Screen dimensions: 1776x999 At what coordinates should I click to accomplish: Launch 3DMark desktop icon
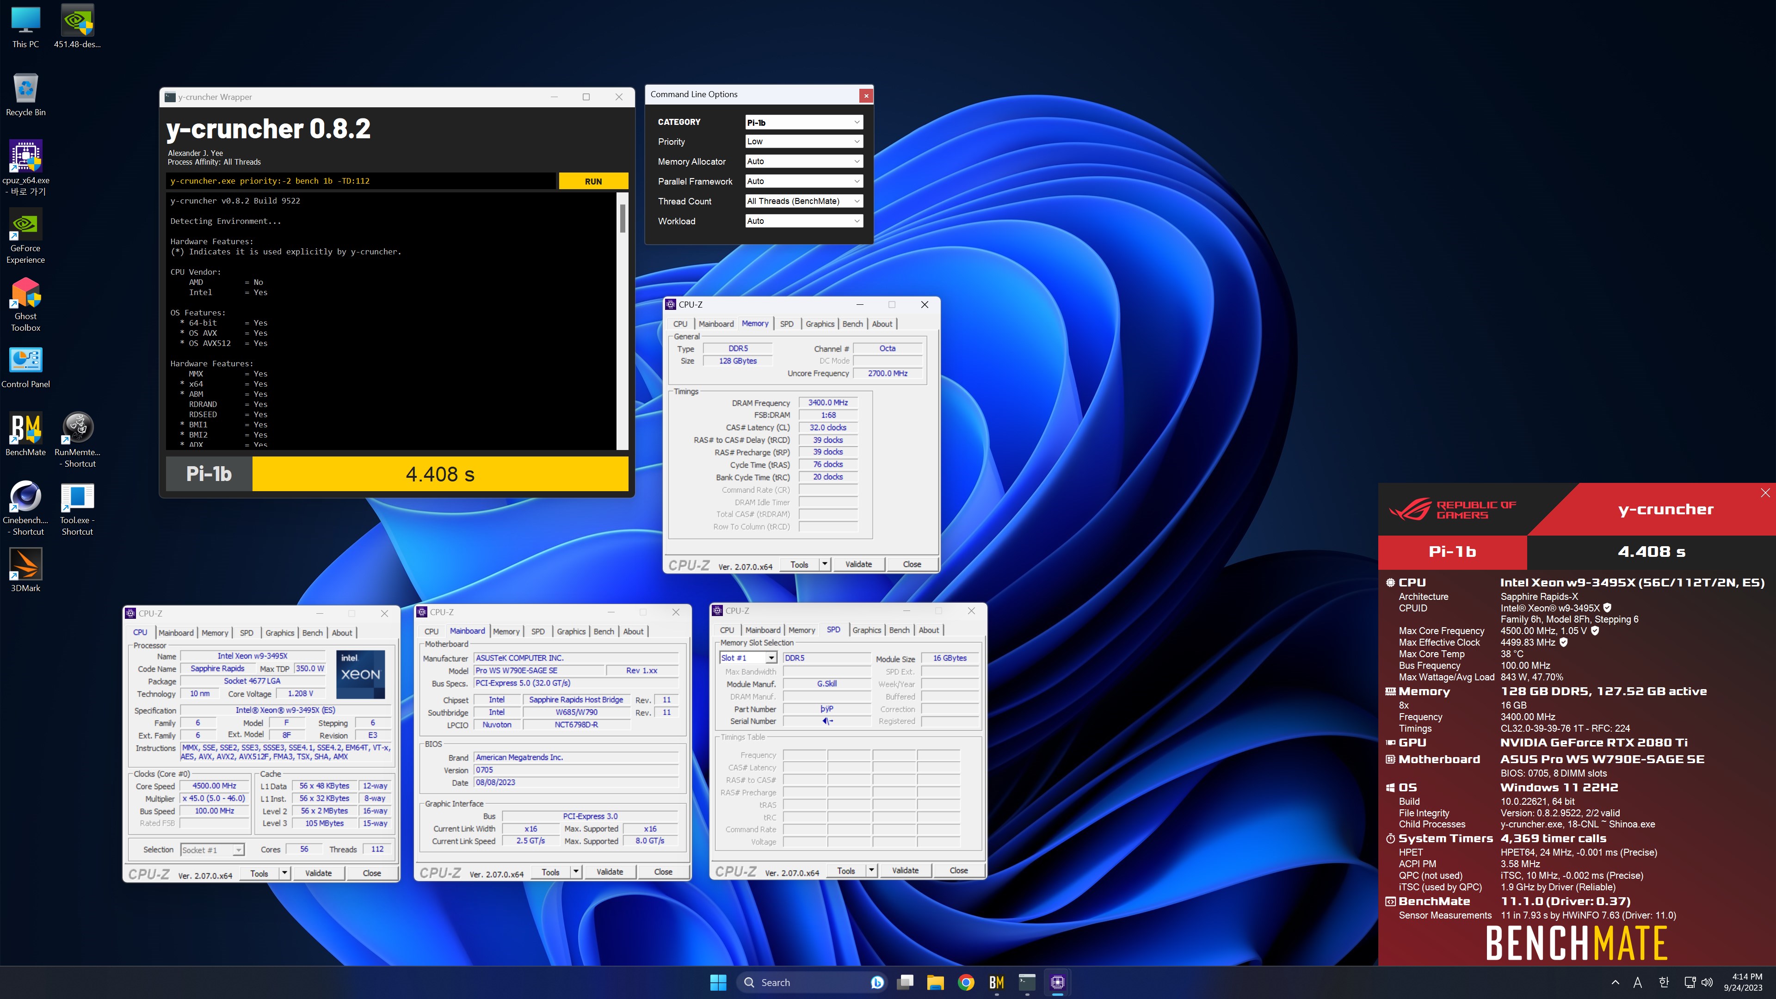[25, 570]
